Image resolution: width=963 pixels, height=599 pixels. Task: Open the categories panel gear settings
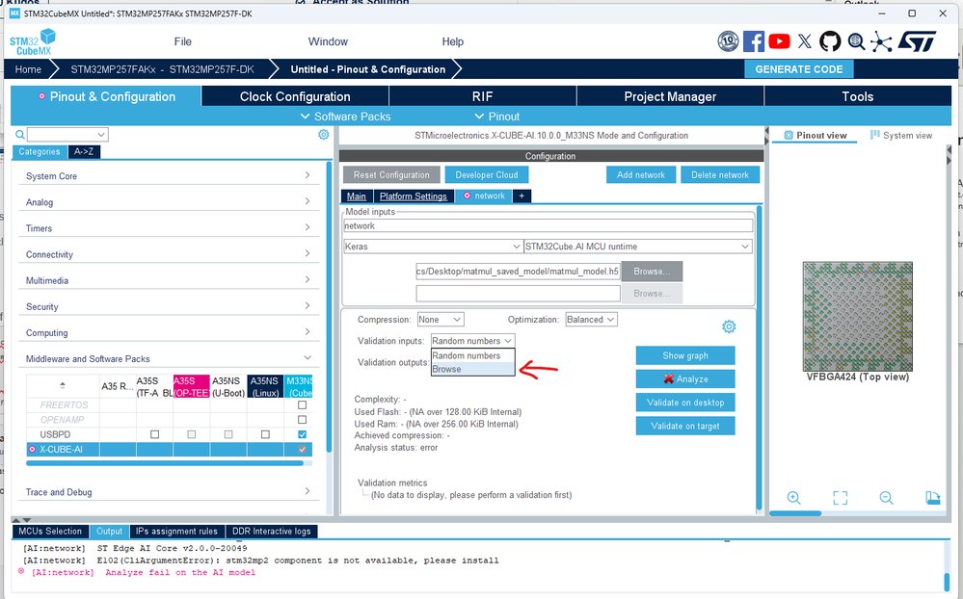pyautogui.click(x=324, y=135)
